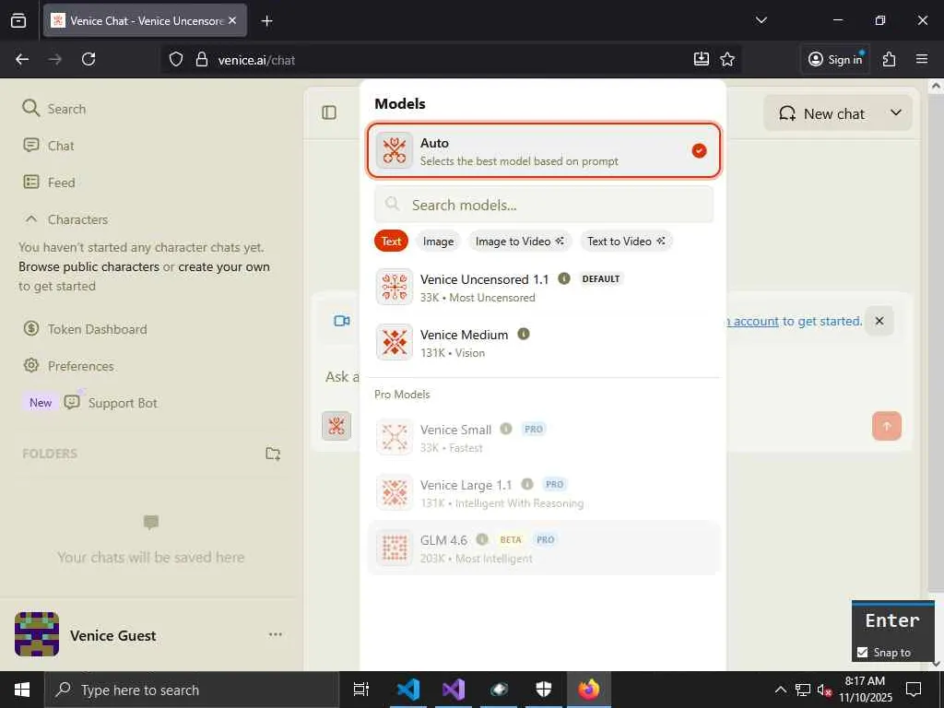Image resolution: width=944 pixels, height=708 pixels.
Task: Click the Venice Guest avatar
Action: [x=37, y=634]
